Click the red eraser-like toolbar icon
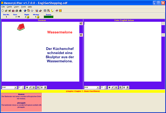Viewport: 166px width, 113px height. (40, 11)
